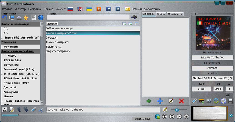Go to bookmark with green arrow
The image size is (235, 122).
(149, 101)
